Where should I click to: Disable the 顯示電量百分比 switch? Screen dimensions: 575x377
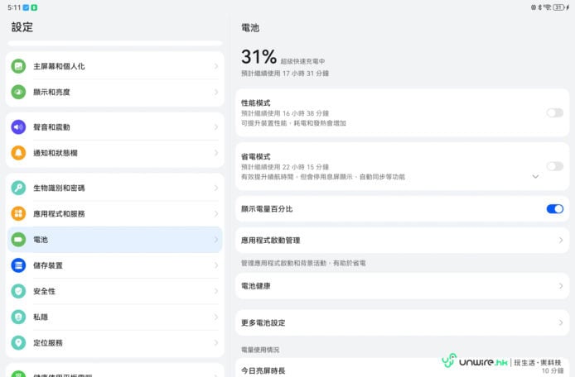click(x=554, y=209)
